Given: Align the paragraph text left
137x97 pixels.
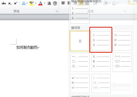Looking at the screenshot, I should pyautogui.click(x=63, y=3).
